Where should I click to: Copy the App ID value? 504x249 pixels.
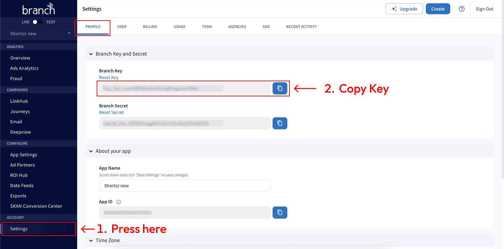point(280,213)
